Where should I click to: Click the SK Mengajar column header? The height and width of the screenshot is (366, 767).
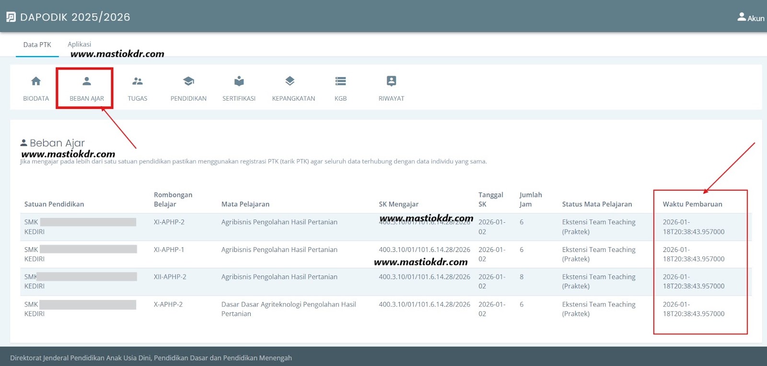[399, 204]
